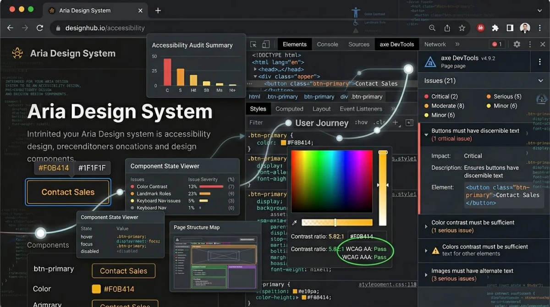Adjust the horizontal alpha slider in the color picker
Screen dimensions: 550x307
tap(337, 223)
